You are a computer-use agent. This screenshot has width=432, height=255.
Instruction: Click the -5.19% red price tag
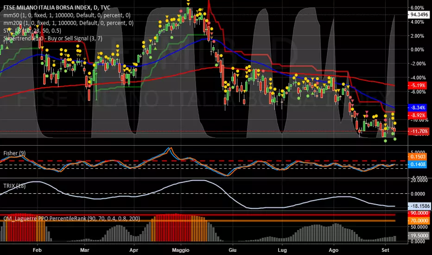pos(418,85)
